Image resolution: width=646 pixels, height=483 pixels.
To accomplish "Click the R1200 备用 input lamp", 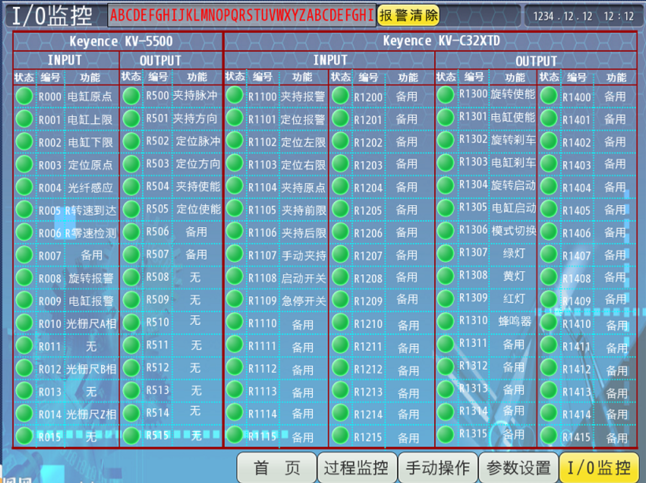I will click(340, 96).
